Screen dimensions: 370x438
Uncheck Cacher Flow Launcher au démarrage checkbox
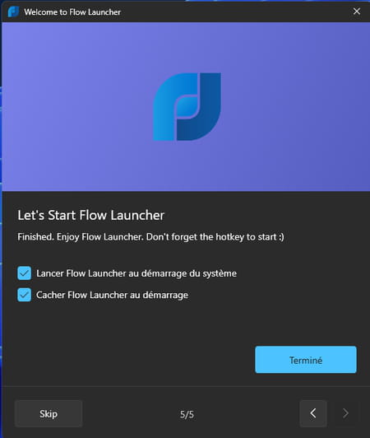25,295
